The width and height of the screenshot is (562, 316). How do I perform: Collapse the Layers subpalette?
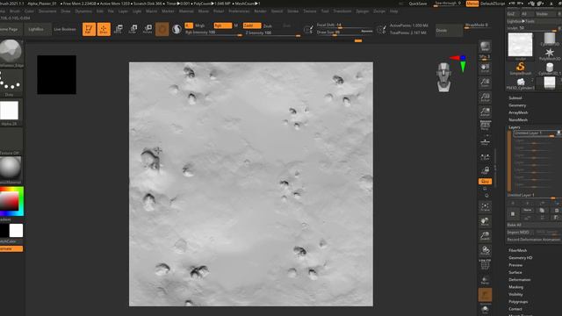pos(514,127)
